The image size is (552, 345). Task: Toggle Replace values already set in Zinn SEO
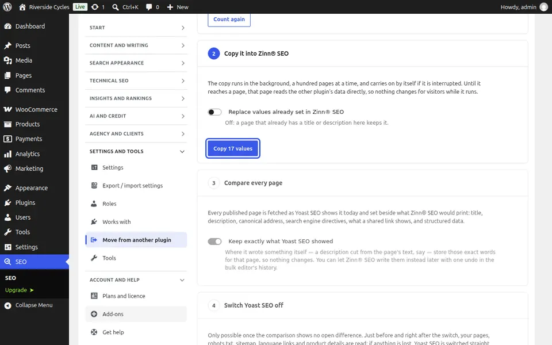pos(214,112)
